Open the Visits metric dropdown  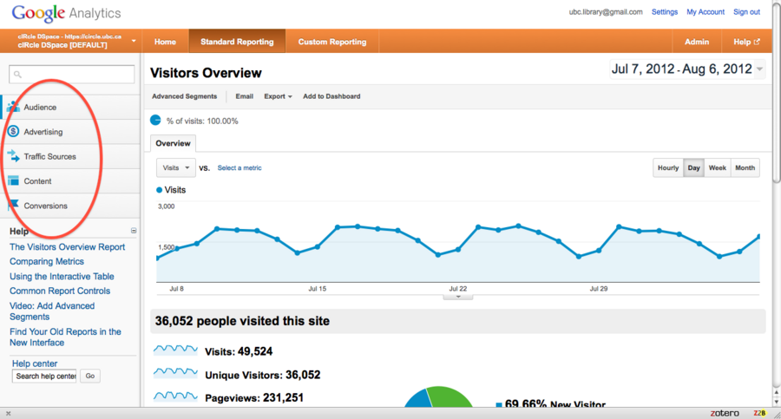[x=176, y=167]
